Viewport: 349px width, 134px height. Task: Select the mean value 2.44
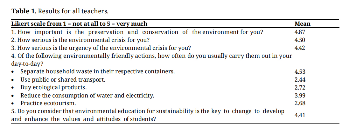[x=300, y=79]
